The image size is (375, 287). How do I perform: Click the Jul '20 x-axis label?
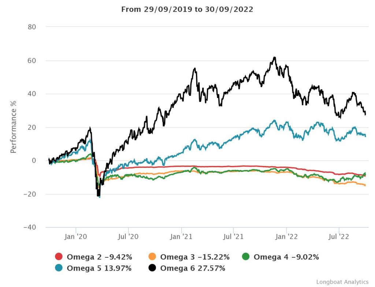128,237
